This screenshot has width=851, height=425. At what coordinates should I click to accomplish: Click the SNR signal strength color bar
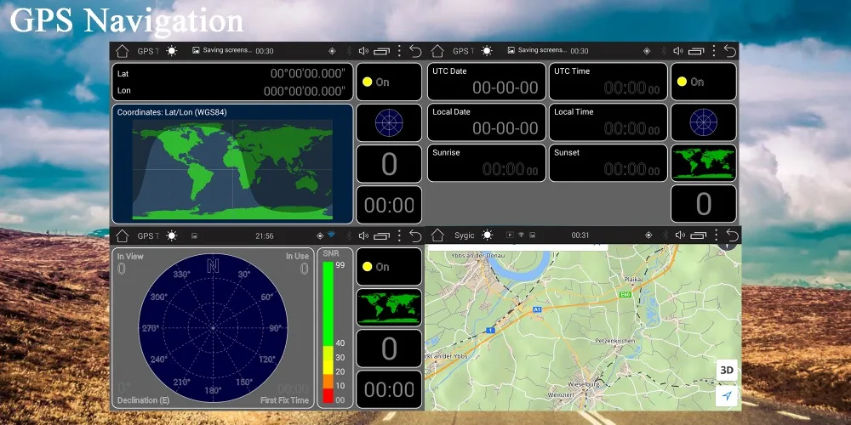point(328,332)
